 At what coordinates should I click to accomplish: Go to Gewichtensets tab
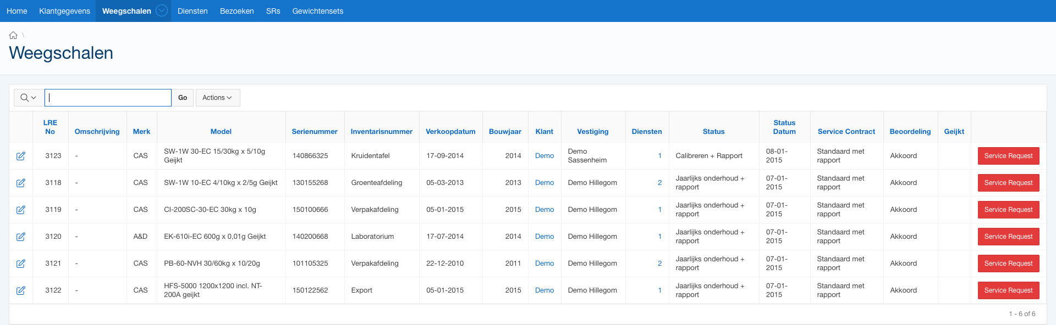318,11
